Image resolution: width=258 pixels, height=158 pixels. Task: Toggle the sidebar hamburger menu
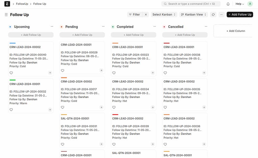pos(6,15)
